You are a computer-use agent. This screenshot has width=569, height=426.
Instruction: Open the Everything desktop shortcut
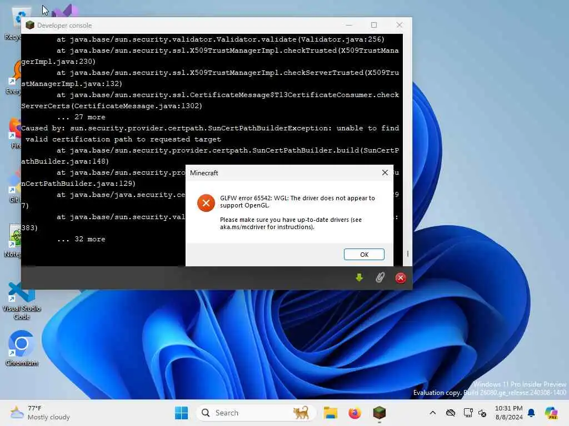tap(14, 78)
